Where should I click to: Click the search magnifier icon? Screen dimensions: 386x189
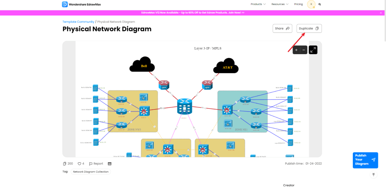(320, 4)
